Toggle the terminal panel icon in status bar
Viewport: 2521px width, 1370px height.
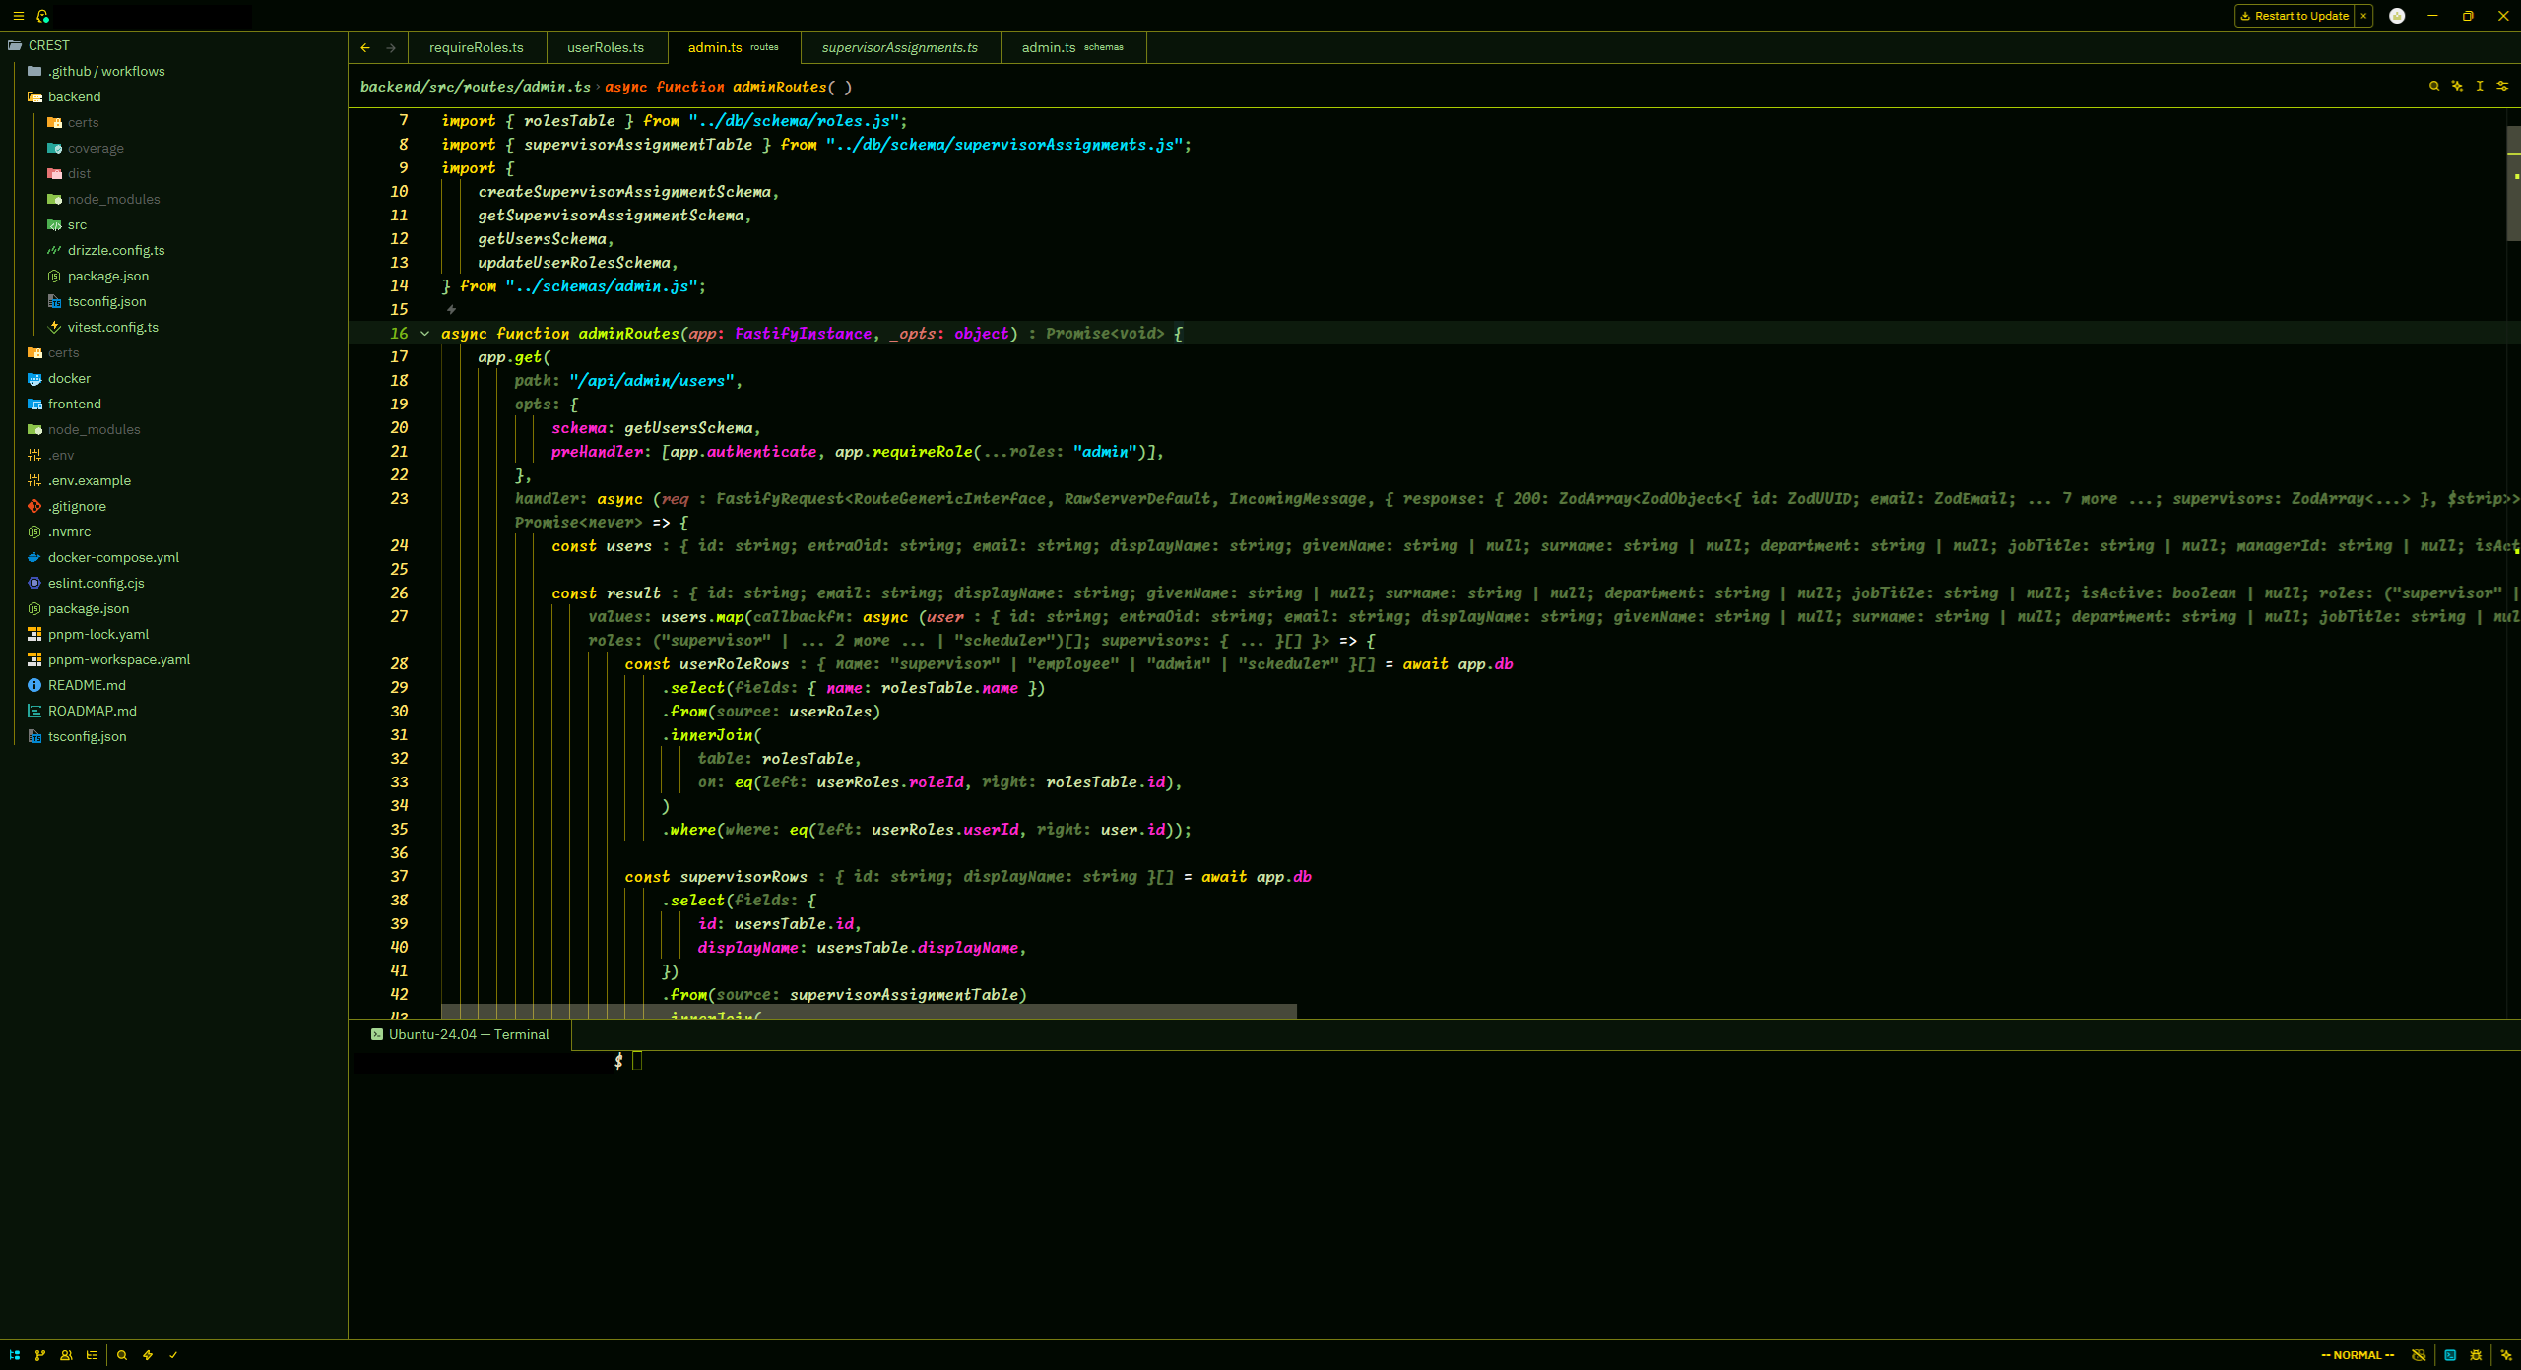click(2450, 1355)
